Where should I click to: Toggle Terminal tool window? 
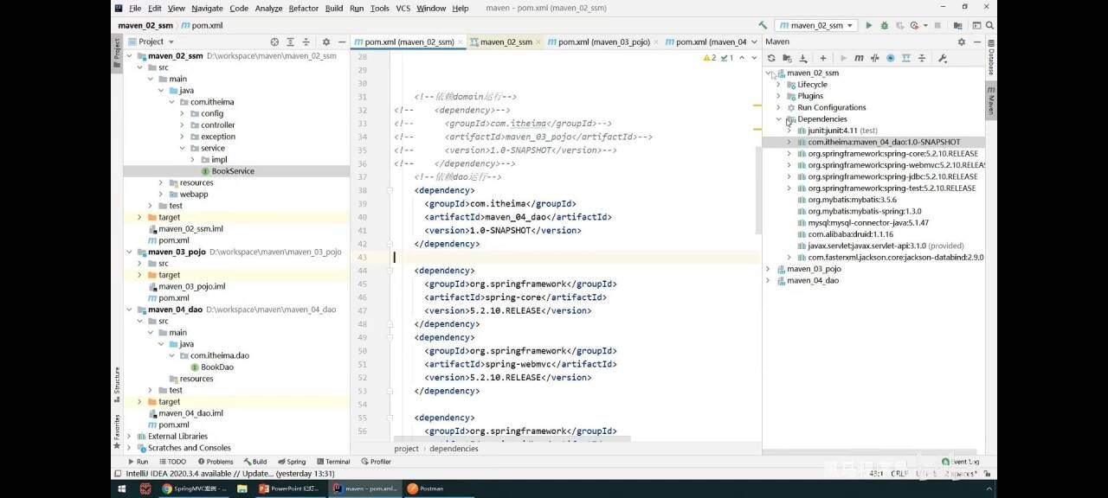(x=332, y=462)
